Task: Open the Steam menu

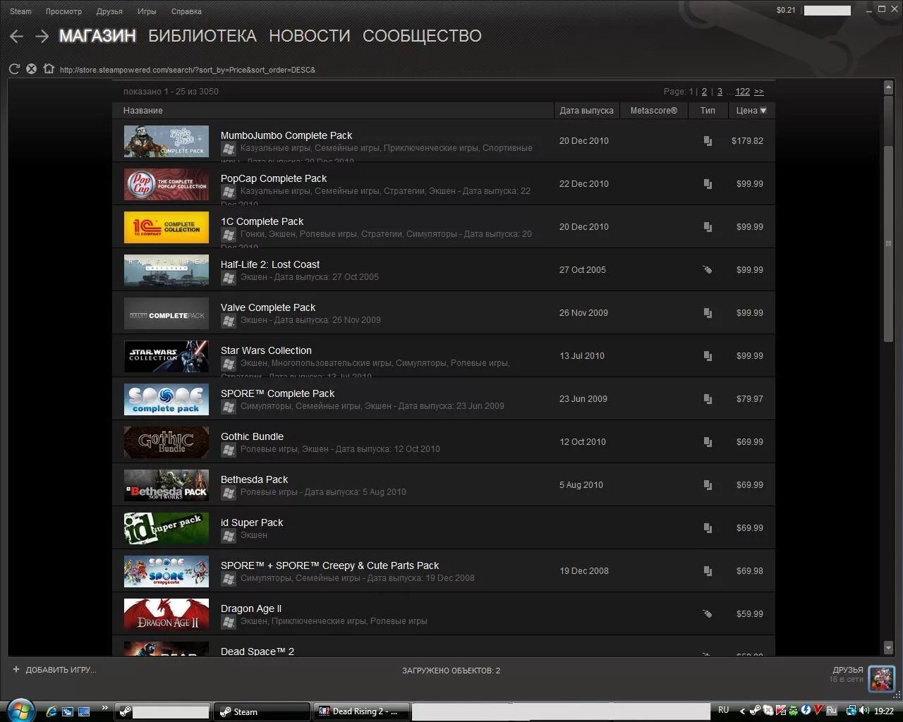Action: [20, 11]
